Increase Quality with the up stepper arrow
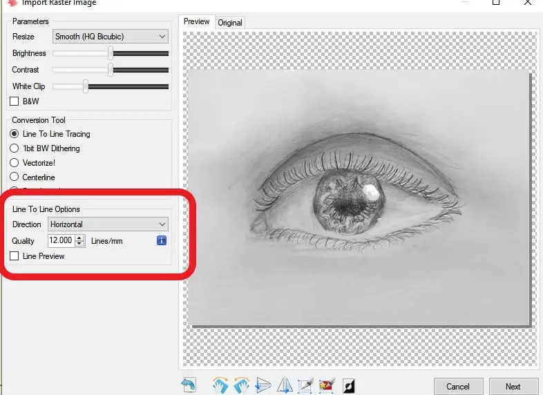543x395 pixels. (79, 238)
